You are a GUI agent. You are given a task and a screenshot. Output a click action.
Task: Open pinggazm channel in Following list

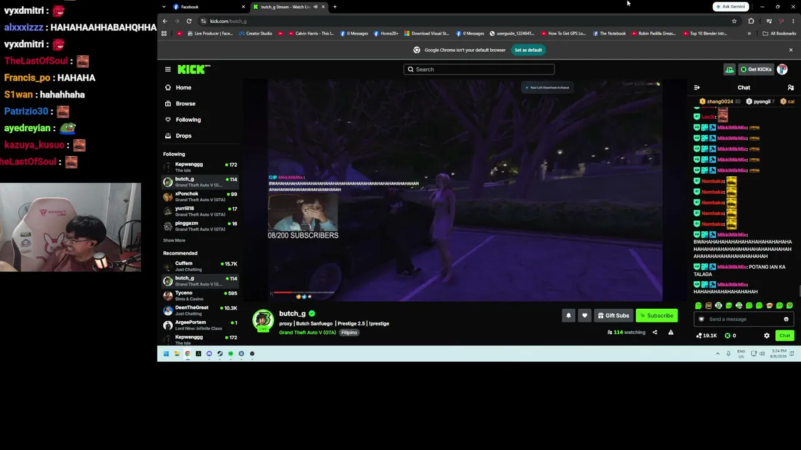pos(200,226)
